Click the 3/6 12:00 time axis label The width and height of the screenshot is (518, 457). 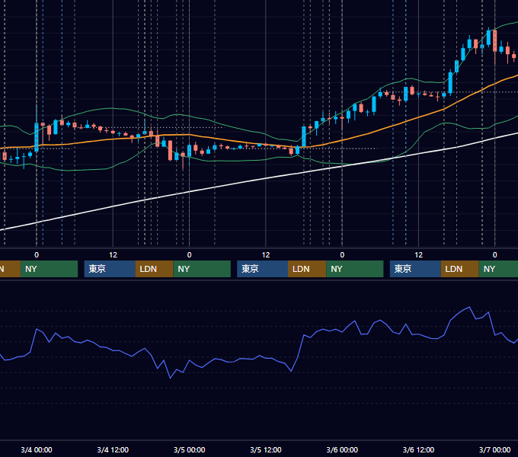[x=418, y=449]
